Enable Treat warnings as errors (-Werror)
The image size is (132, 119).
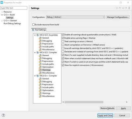pos(63,42)
